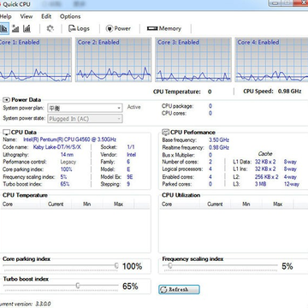Click Core column header in CPU Temperature table
This screenshot has height=308, width=308.
pos(21,204)
